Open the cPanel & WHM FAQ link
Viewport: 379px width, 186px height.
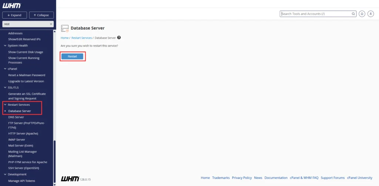pyautogui.click(x=304, y=178)
